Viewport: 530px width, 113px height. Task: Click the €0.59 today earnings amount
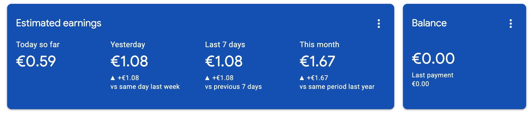click(36, 61)
